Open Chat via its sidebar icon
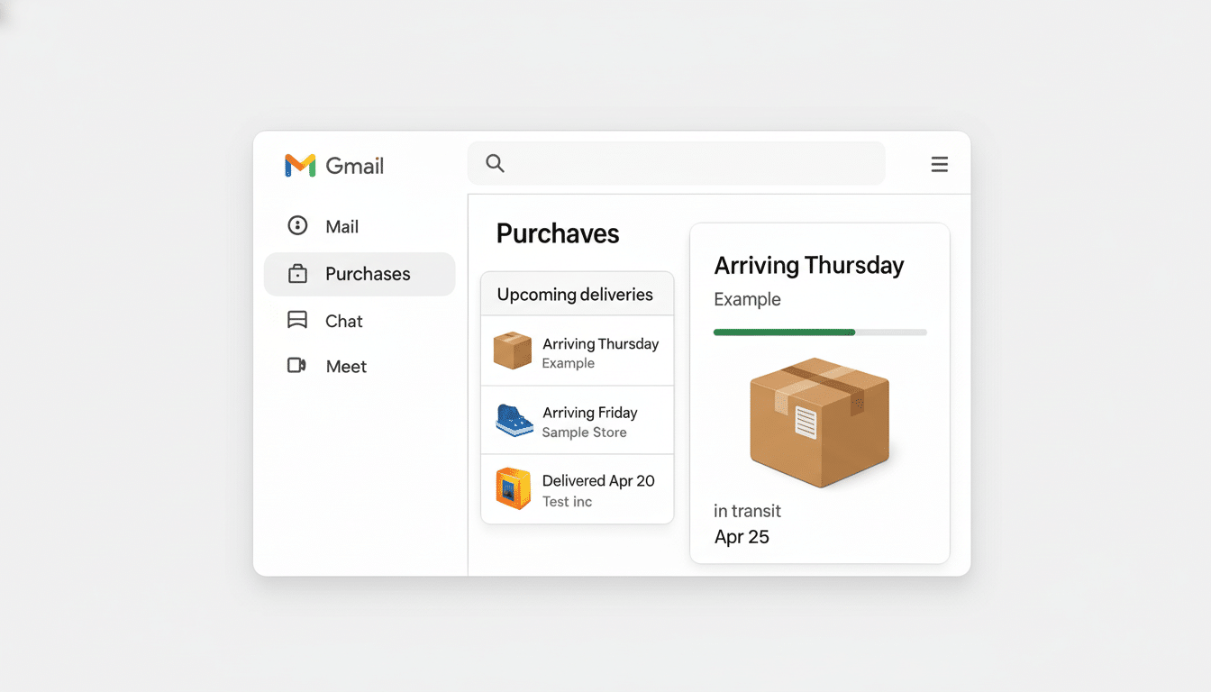The height and width of the screenshot is (692, 1211). [297, 320]
